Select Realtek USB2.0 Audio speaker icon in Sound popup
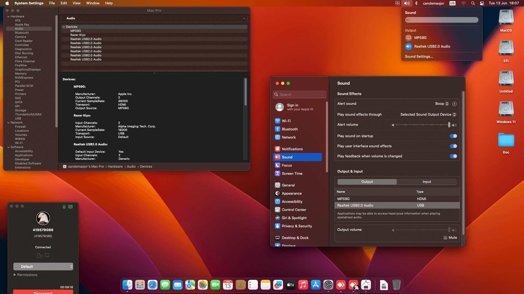Screen dimensions: 524x294 click(409, 47)
